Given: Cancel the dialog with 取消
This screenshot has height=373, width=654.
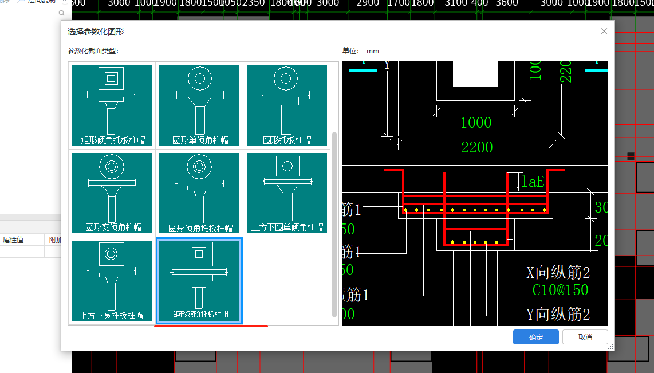Looking at the screenshot, I should coord(585,337).
